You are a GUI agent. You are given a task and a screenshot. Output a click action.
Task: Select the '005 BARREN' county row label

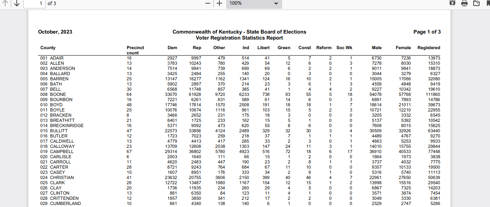point(54,79)
